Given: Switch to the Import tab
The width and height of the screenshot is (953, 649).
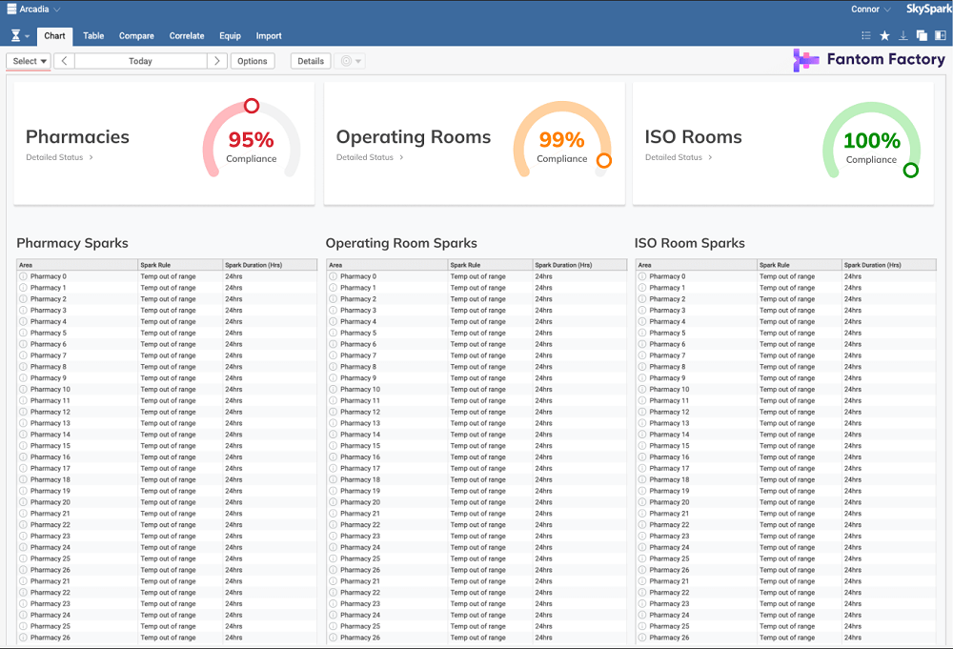Looking at the screenshot, I should [269, 36].
